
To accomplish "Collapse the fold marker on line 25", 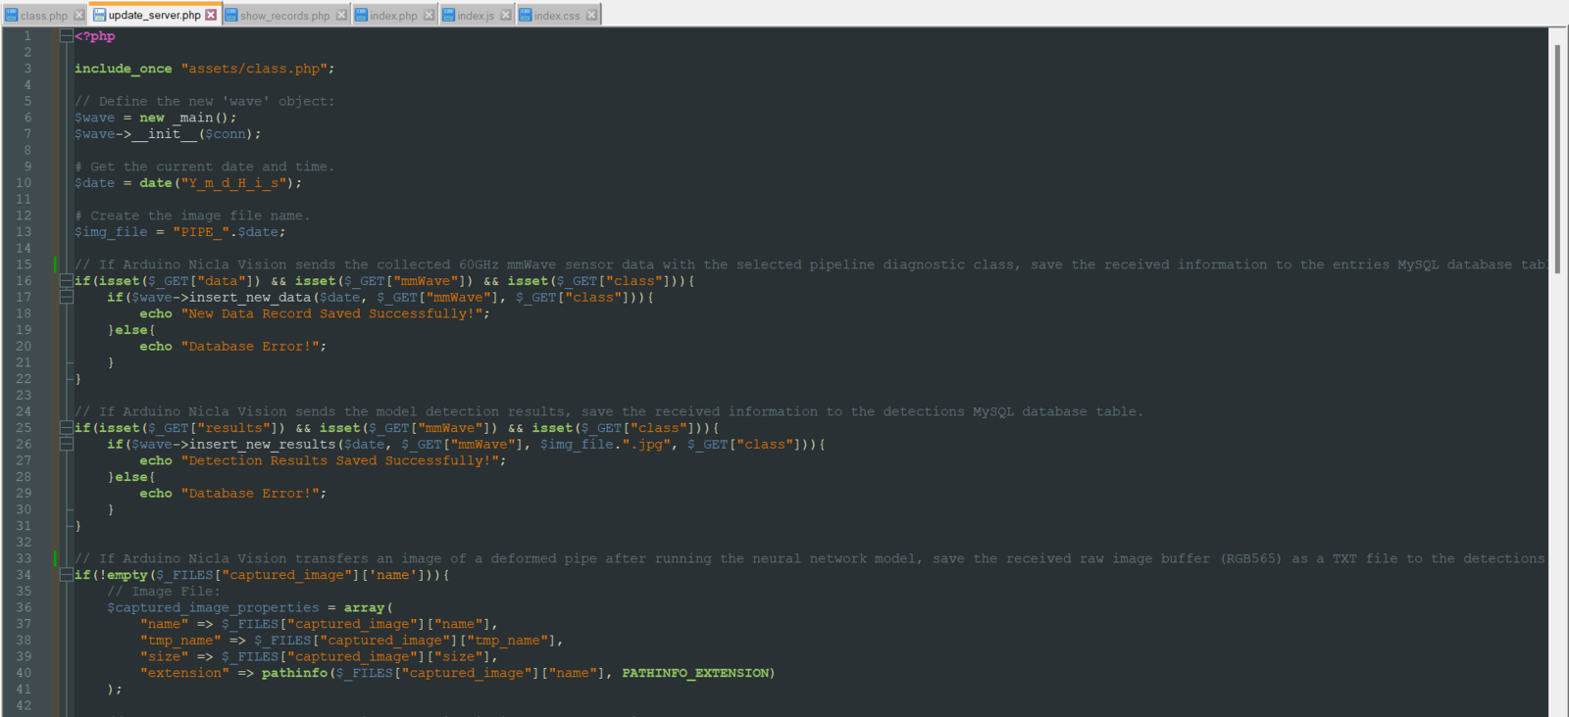I will [66, 428].
